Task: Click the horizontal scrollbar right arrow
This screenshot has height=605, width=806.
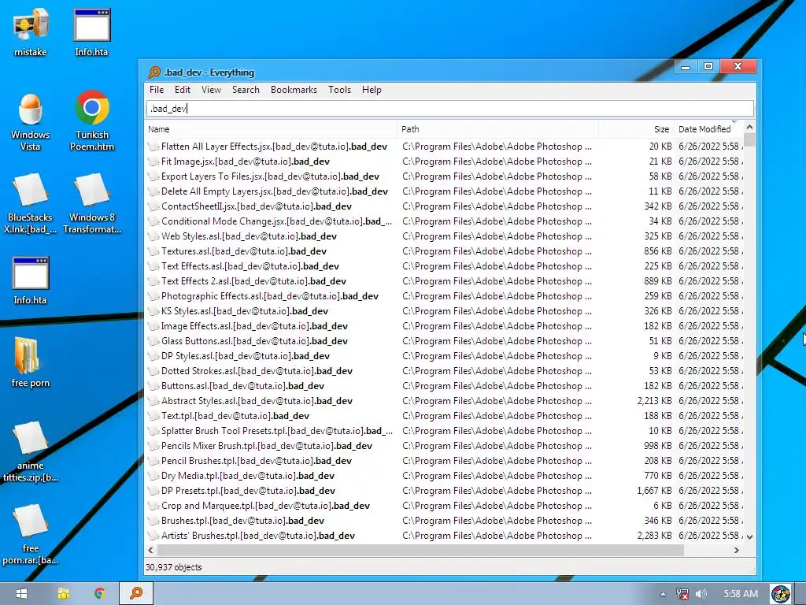Action: click(x=737, y=550)
